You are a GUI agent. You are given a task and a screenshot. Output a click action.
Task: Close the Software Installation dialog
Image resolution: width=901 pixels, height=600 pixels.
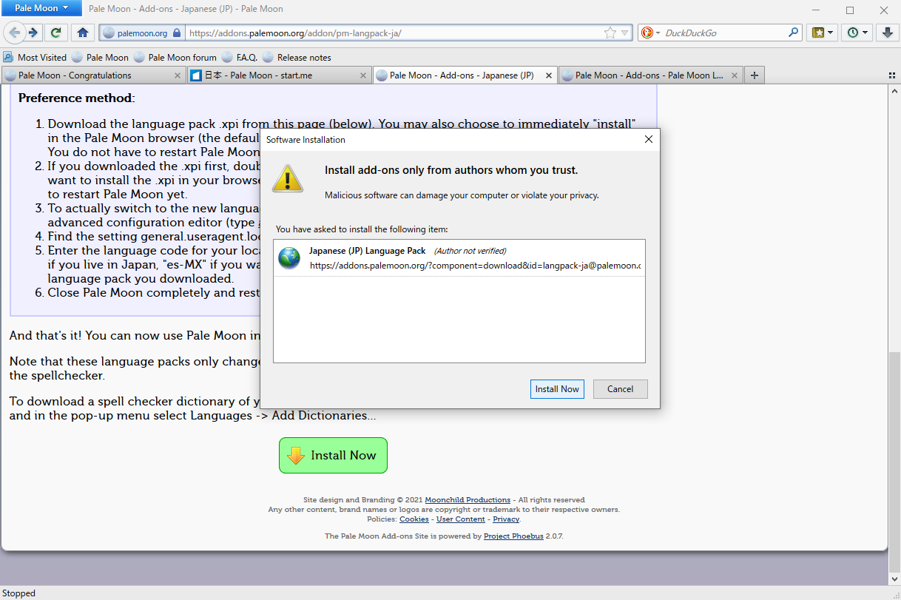tap(649, 139)
